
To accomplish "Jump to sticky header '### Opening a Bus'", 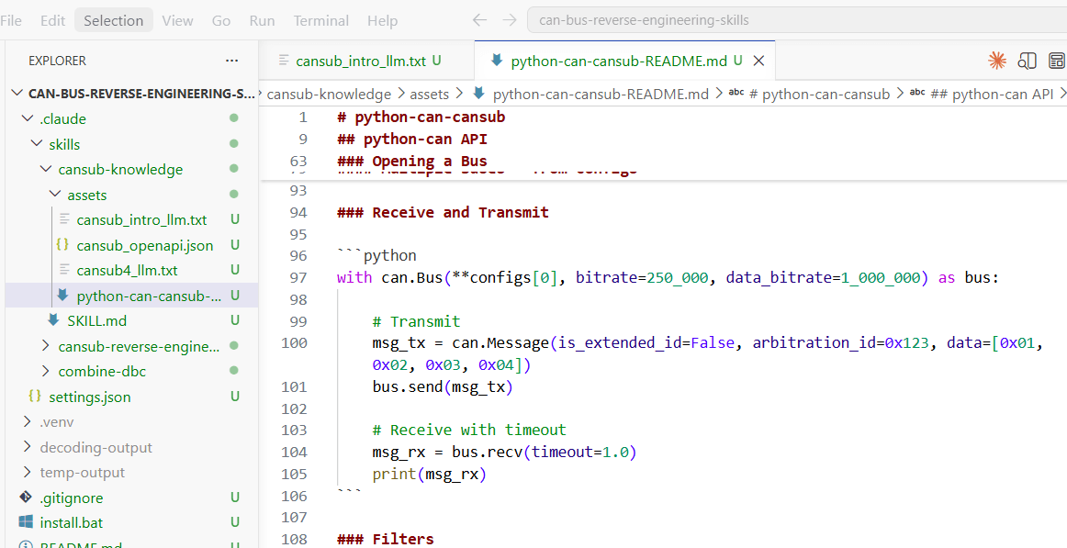I will [x=411, y=162].
